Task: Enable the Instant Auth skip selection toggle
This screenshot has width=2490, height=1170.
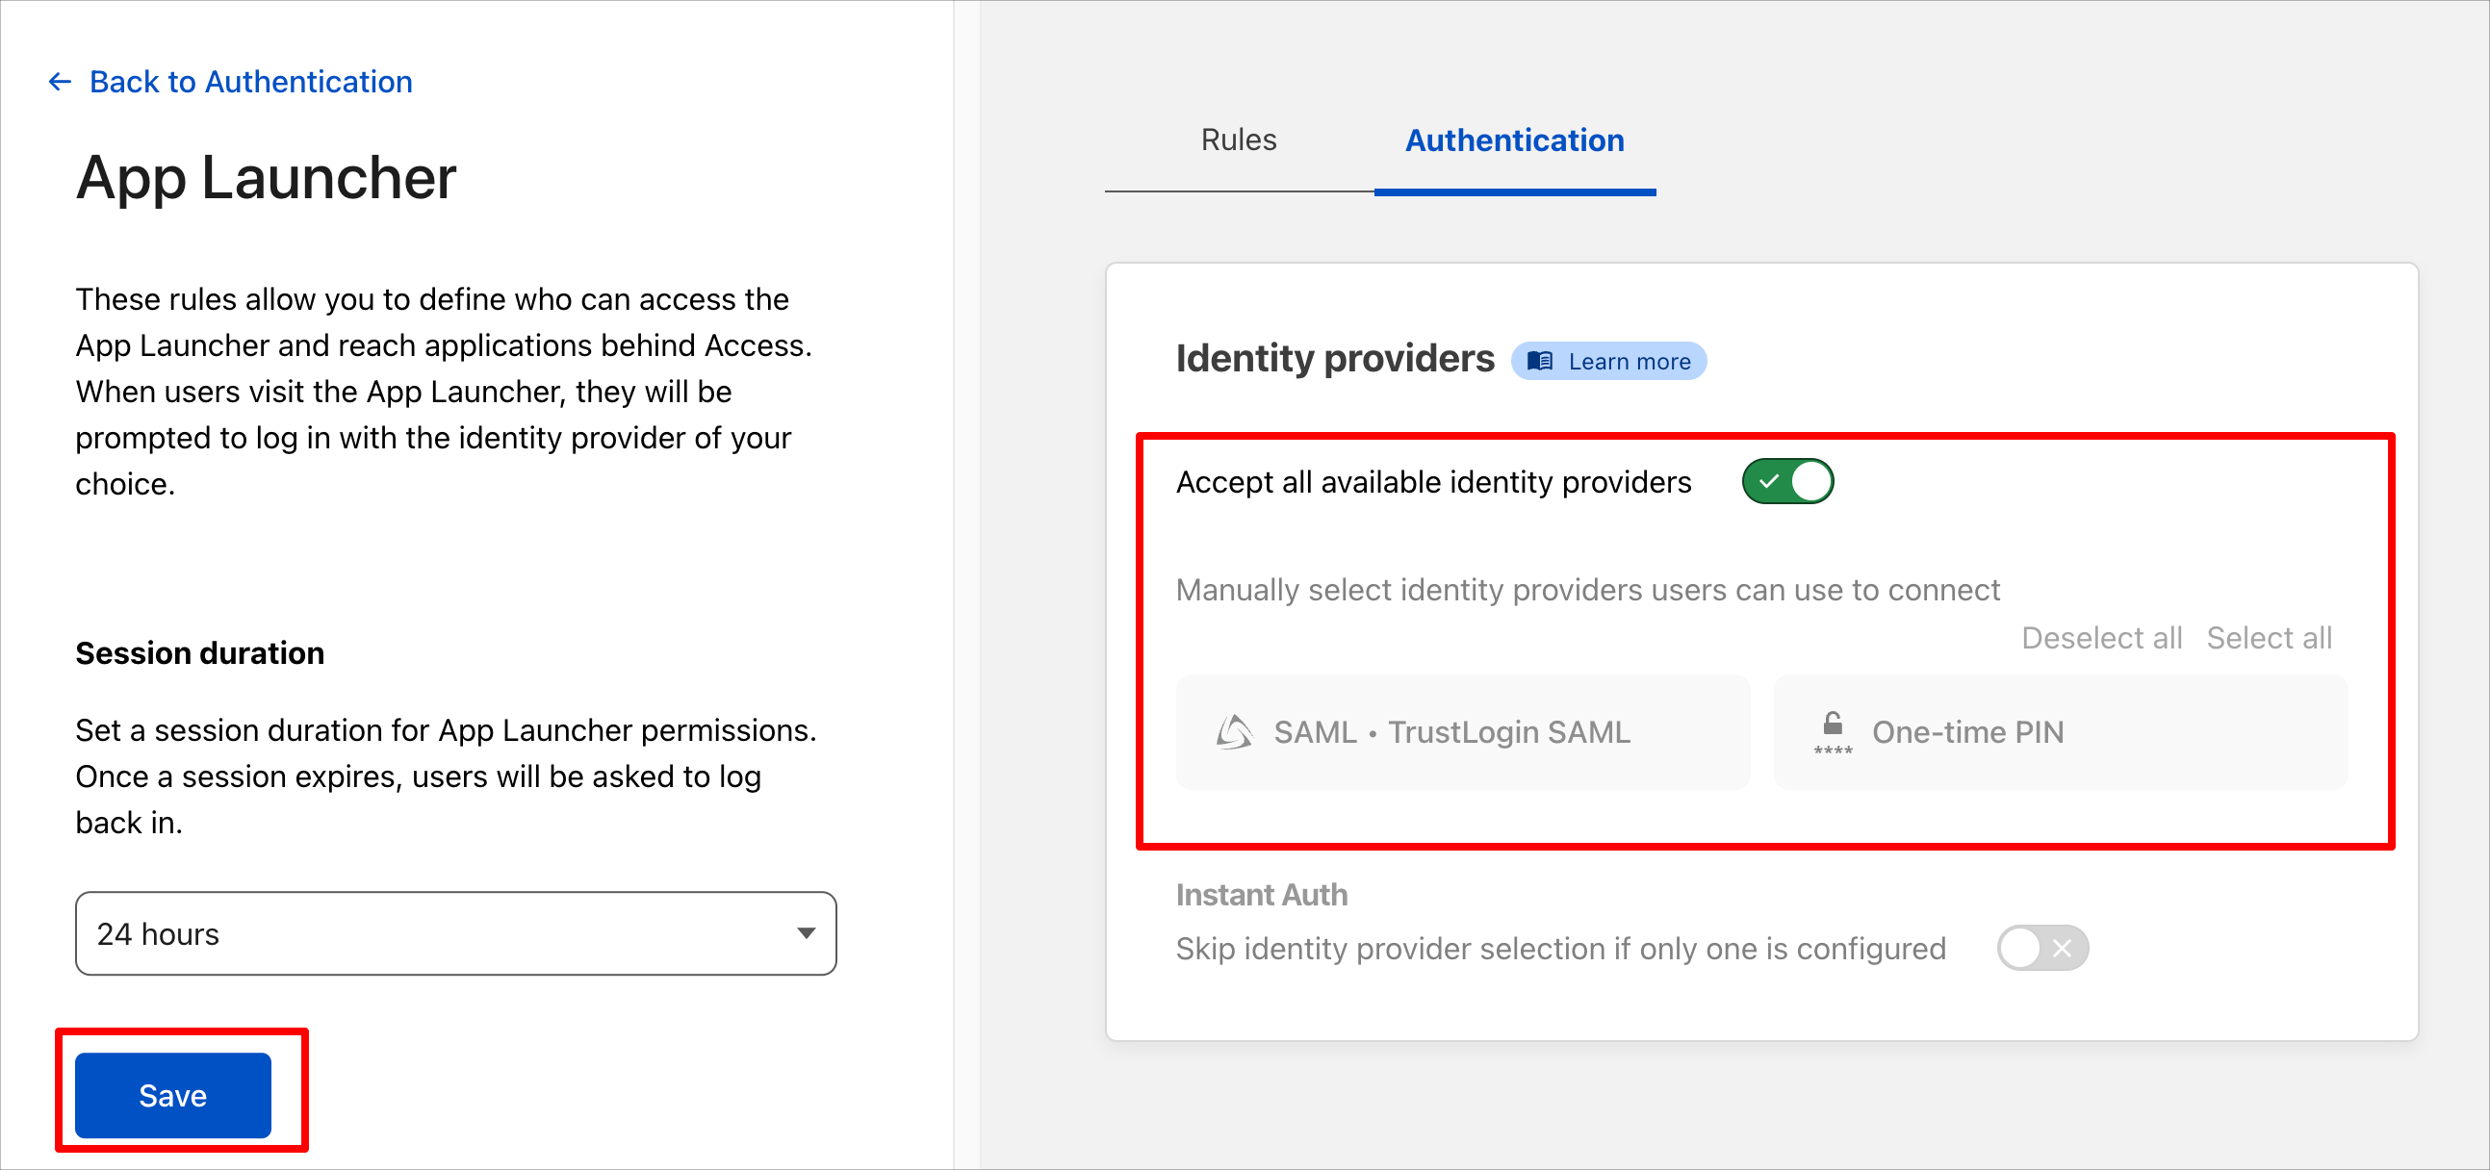Action: pyautogui.click(x=2042, y=948)
